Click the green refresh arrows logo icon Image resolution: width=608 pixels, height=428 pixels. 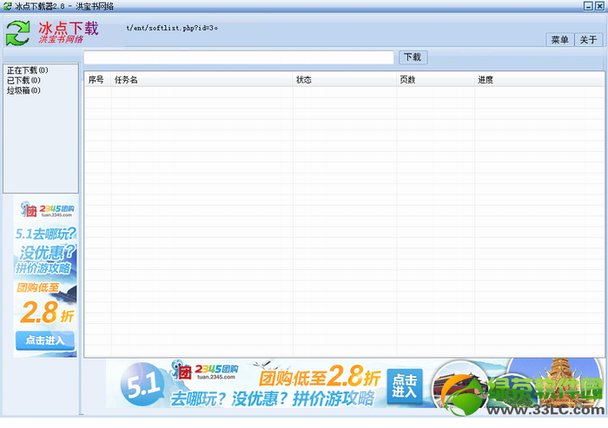pyautogui.click(x=18, y=33)
